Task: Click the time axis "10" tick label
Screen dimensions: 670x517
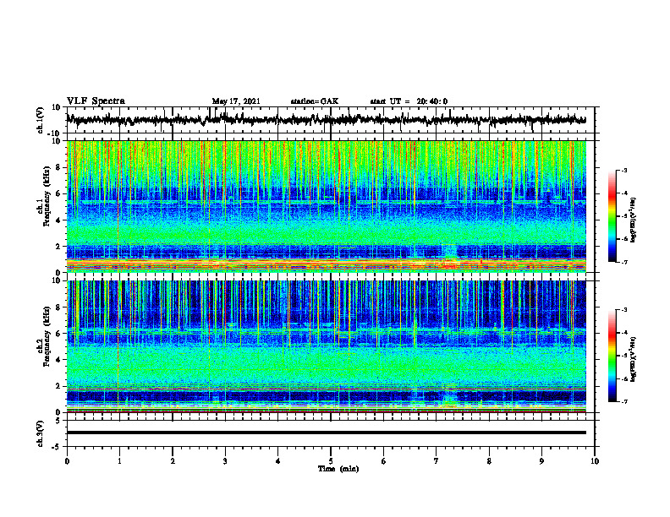Action: click(x=595, y=461)
